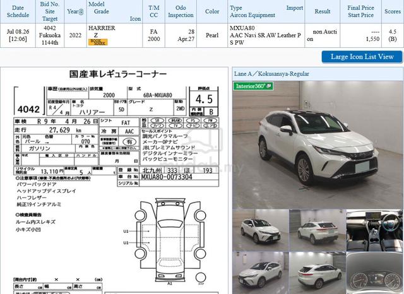
Task: Click the chassis number 'MXUA80-0073304'
Action: pyautogui.click(x=167, y=177)
